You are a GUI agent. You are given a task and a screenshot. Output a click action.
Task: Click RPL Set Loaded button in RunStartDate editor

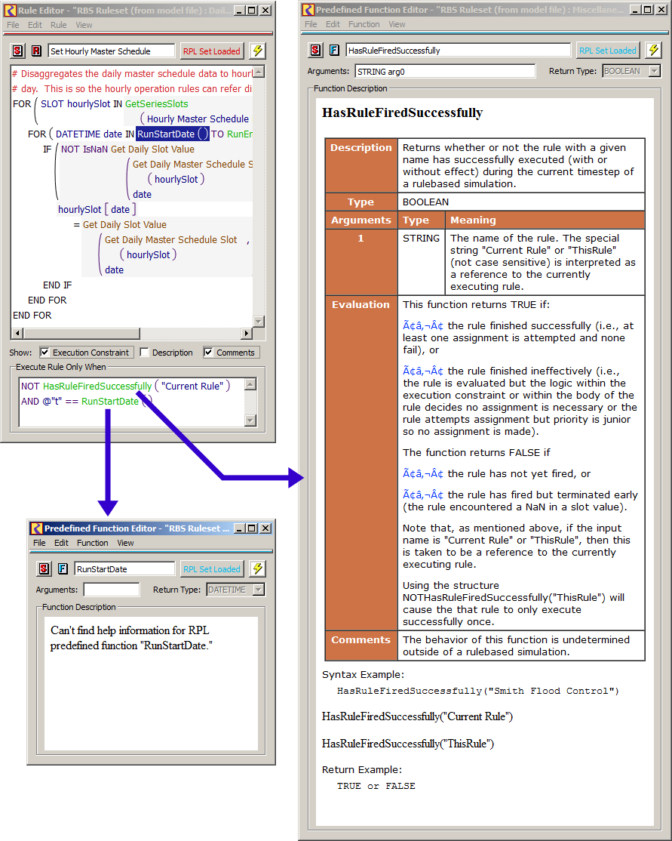(212, 568)
